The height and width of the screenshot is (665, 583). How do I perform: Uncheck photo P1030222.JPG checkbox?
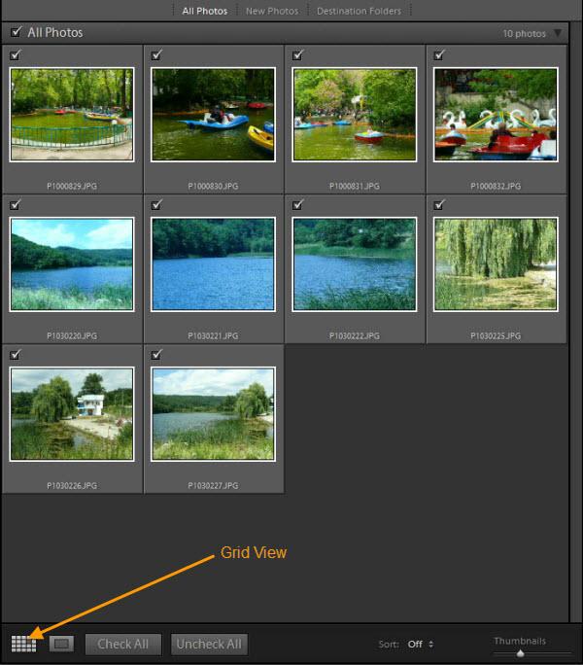(298, 205)
